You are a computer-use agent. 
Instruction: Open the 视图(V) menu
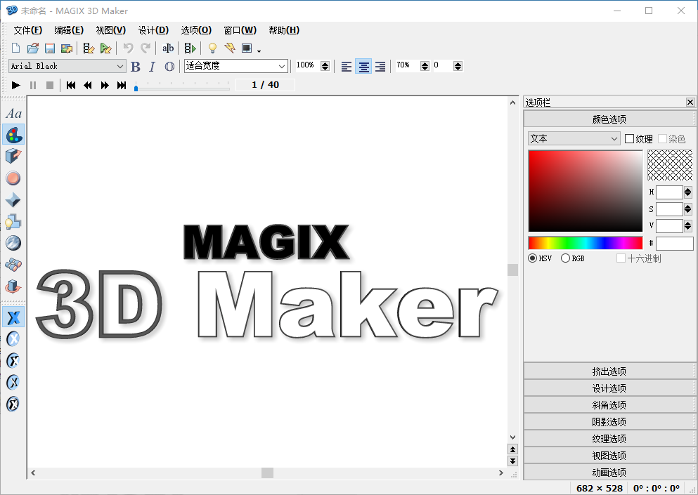pos(111,30)
